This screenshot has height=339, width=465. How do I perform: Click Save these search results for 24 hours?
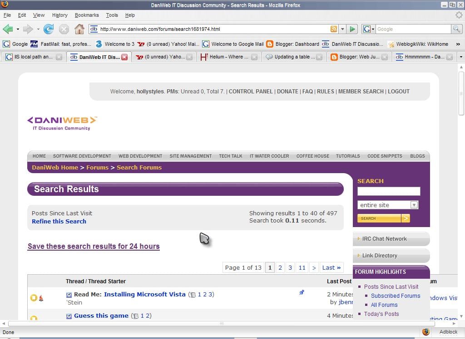point(94,247)
